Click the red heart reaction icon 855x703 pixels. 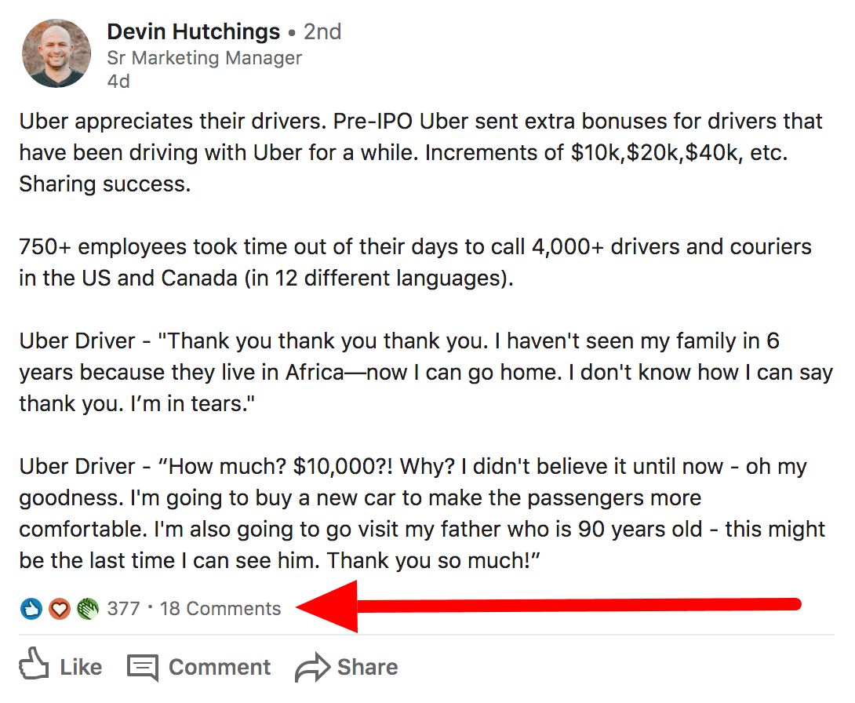click(x=60, y=609)
